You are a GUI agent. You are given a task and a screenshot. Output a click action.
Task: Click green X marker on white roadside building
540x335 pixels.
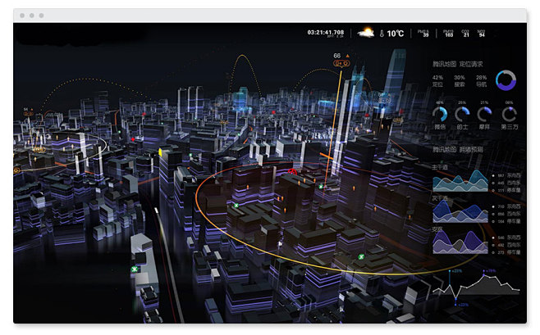click(135, 269)
